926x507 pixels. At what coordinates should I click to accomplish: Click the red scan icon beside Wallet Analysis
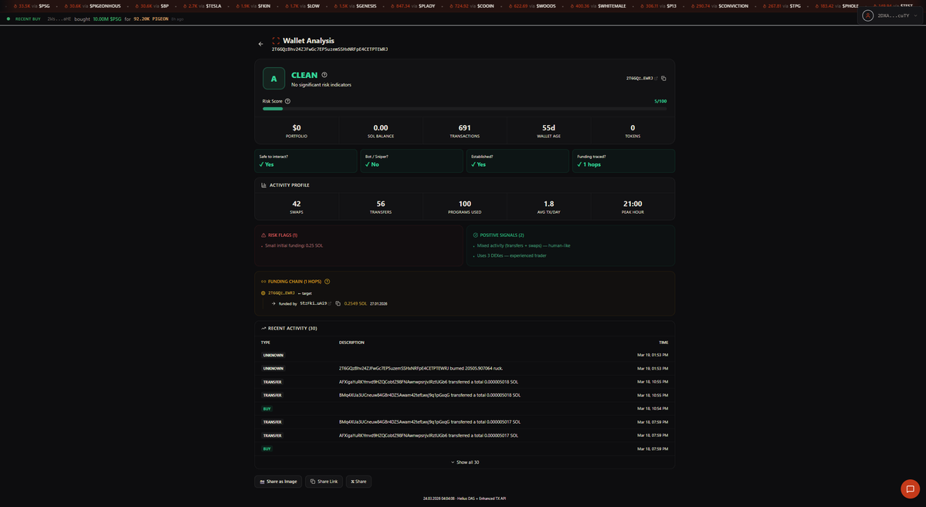click(276, 41)
